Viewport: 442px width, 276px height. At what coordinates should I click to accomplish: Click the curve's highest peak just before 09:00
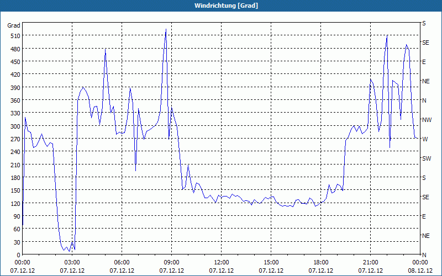point(166,29)
